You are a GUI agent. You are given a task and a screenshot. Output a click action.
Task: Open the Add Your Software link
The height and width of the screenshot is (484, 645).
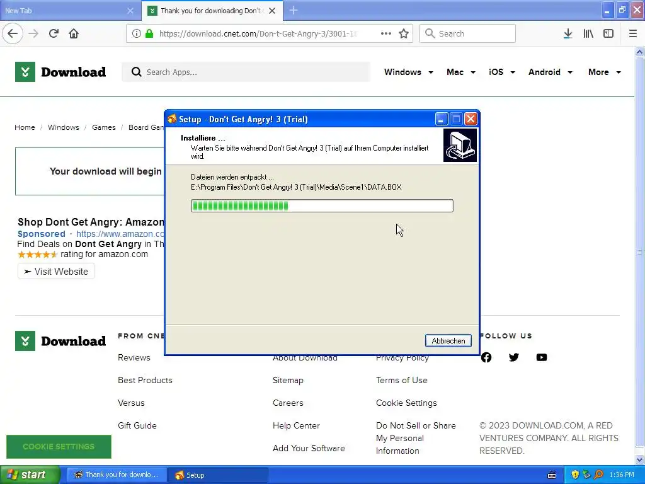tap(309, 448)
